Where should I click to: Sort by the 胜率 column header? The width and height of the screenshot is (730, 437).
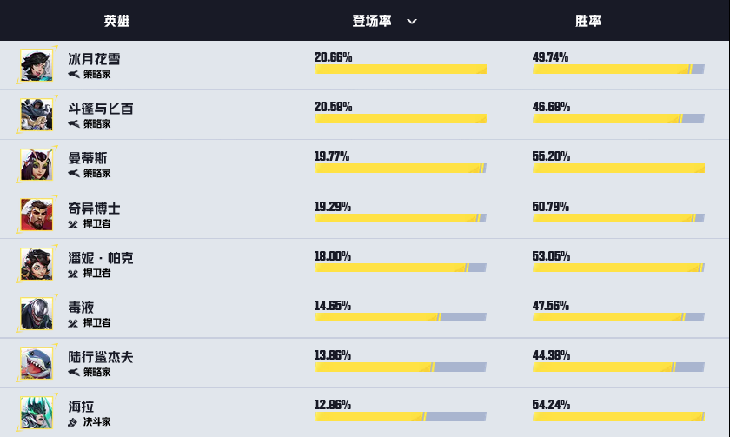(x=588, y=21)
